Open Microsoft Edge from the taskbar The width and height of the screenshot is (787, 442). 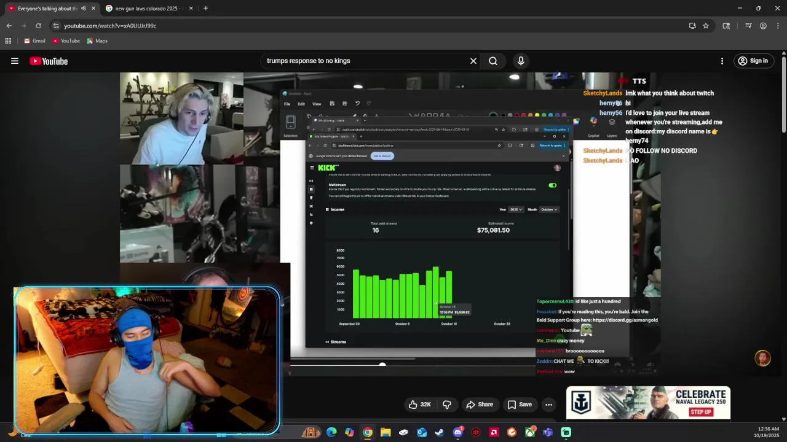pos(331,432)
